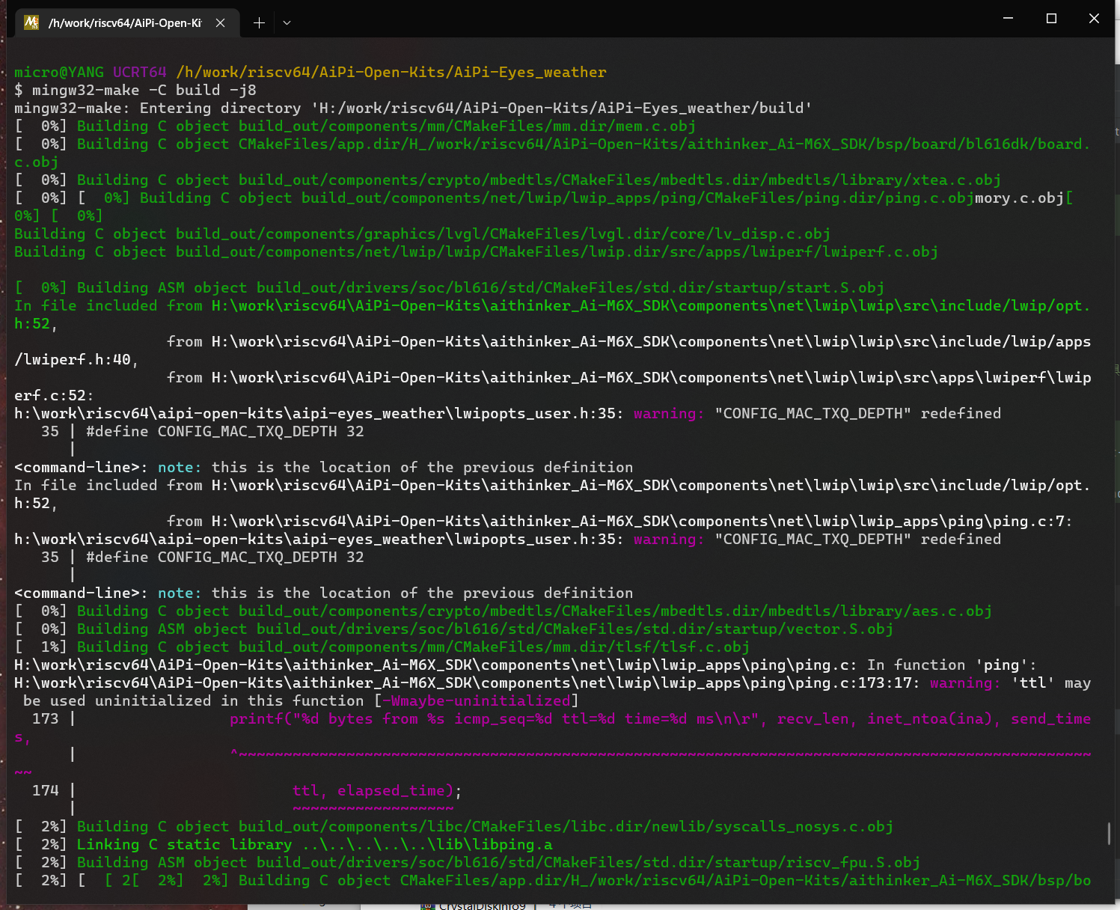This screenshot has width=1120, height=910.
Task: Click the '-Wmaybe-uninitialized' warning flag
Action: [x=477, y=701]
